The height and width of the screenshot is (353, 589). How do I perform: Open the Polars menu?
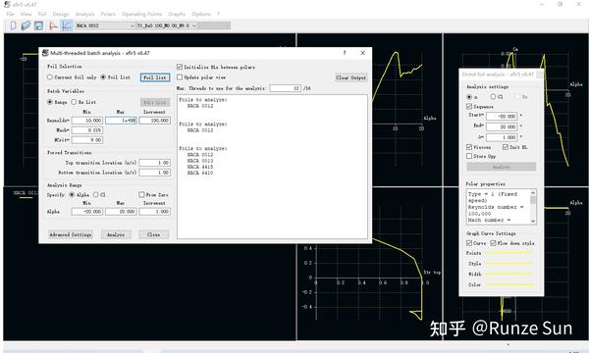coord(108,14)
